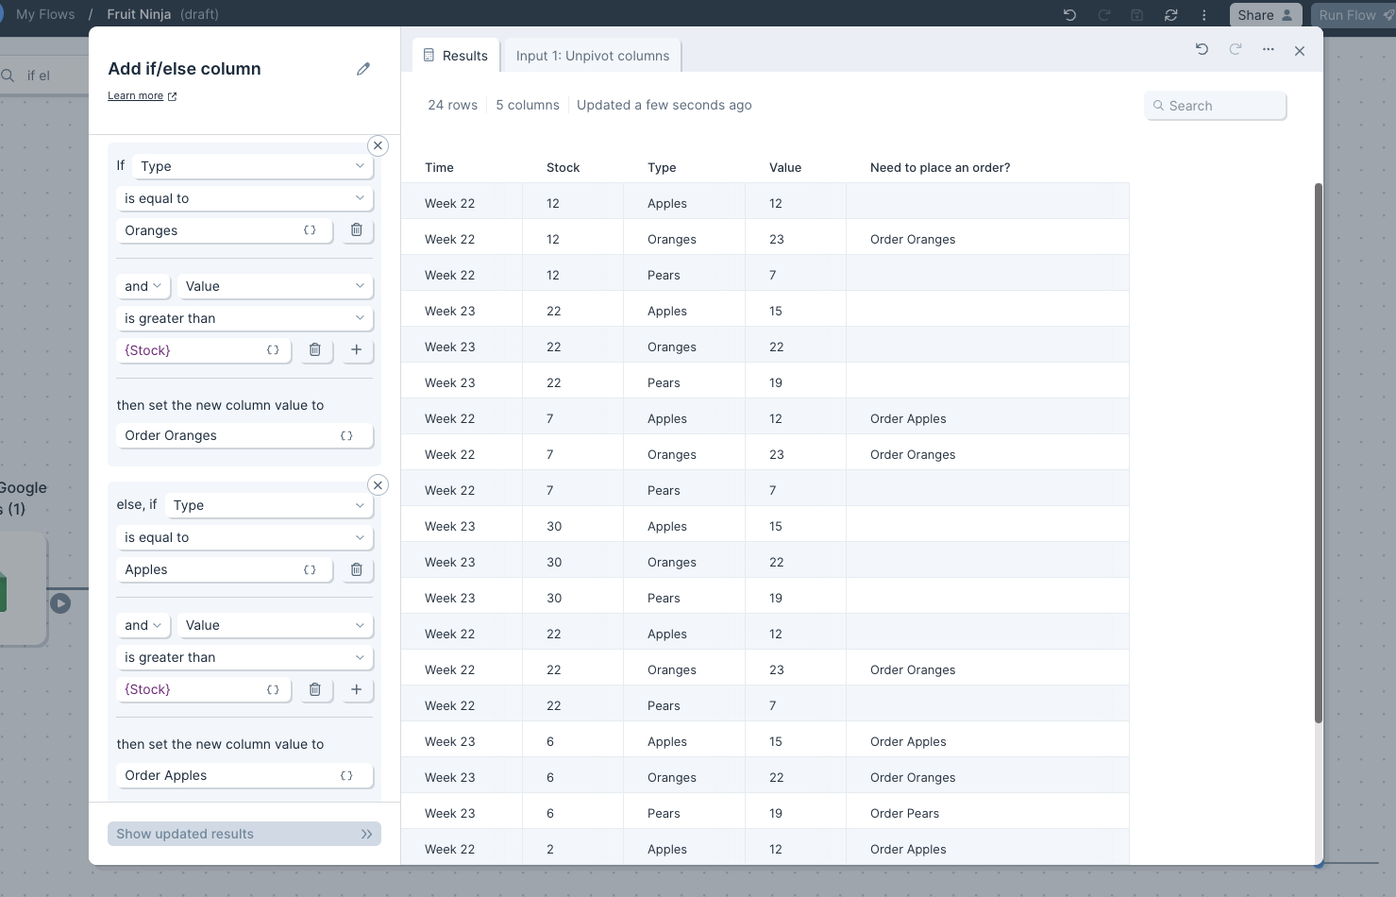Click Show updated results button
Viewport: 1396px width, 897px height.
pyautogui.click(x=244, y=834)
